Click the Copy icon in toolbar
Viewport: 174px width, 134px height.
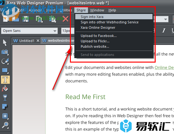pyautogui.click(x=39, y=19)
